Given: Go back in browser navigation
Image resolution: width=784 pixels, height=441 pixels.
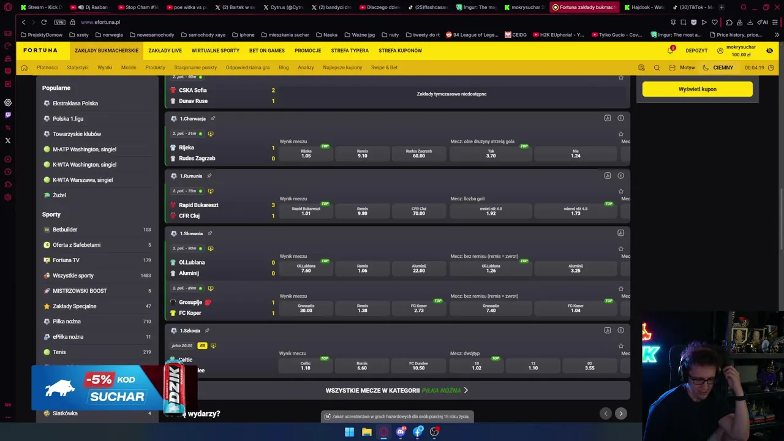Looking at the screenshot, I should (23, 22).
